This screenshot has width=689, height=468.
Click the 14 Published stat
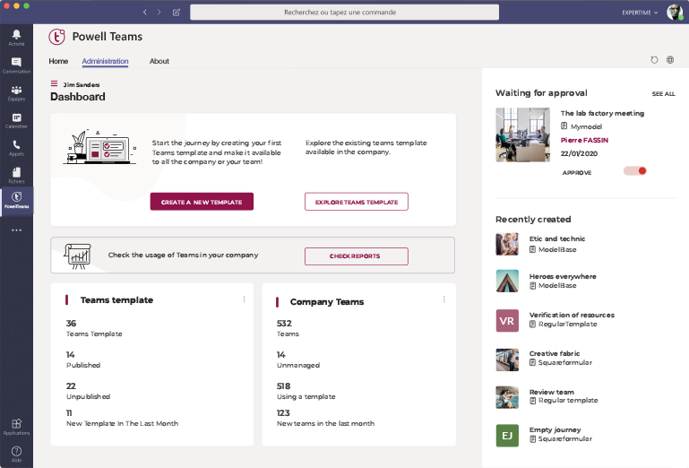(83, 360)
